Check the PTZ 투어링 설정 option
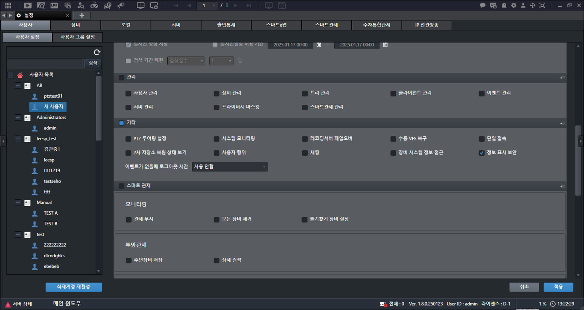The height and width of the screenshot is (310, 584). coord(128,139)
